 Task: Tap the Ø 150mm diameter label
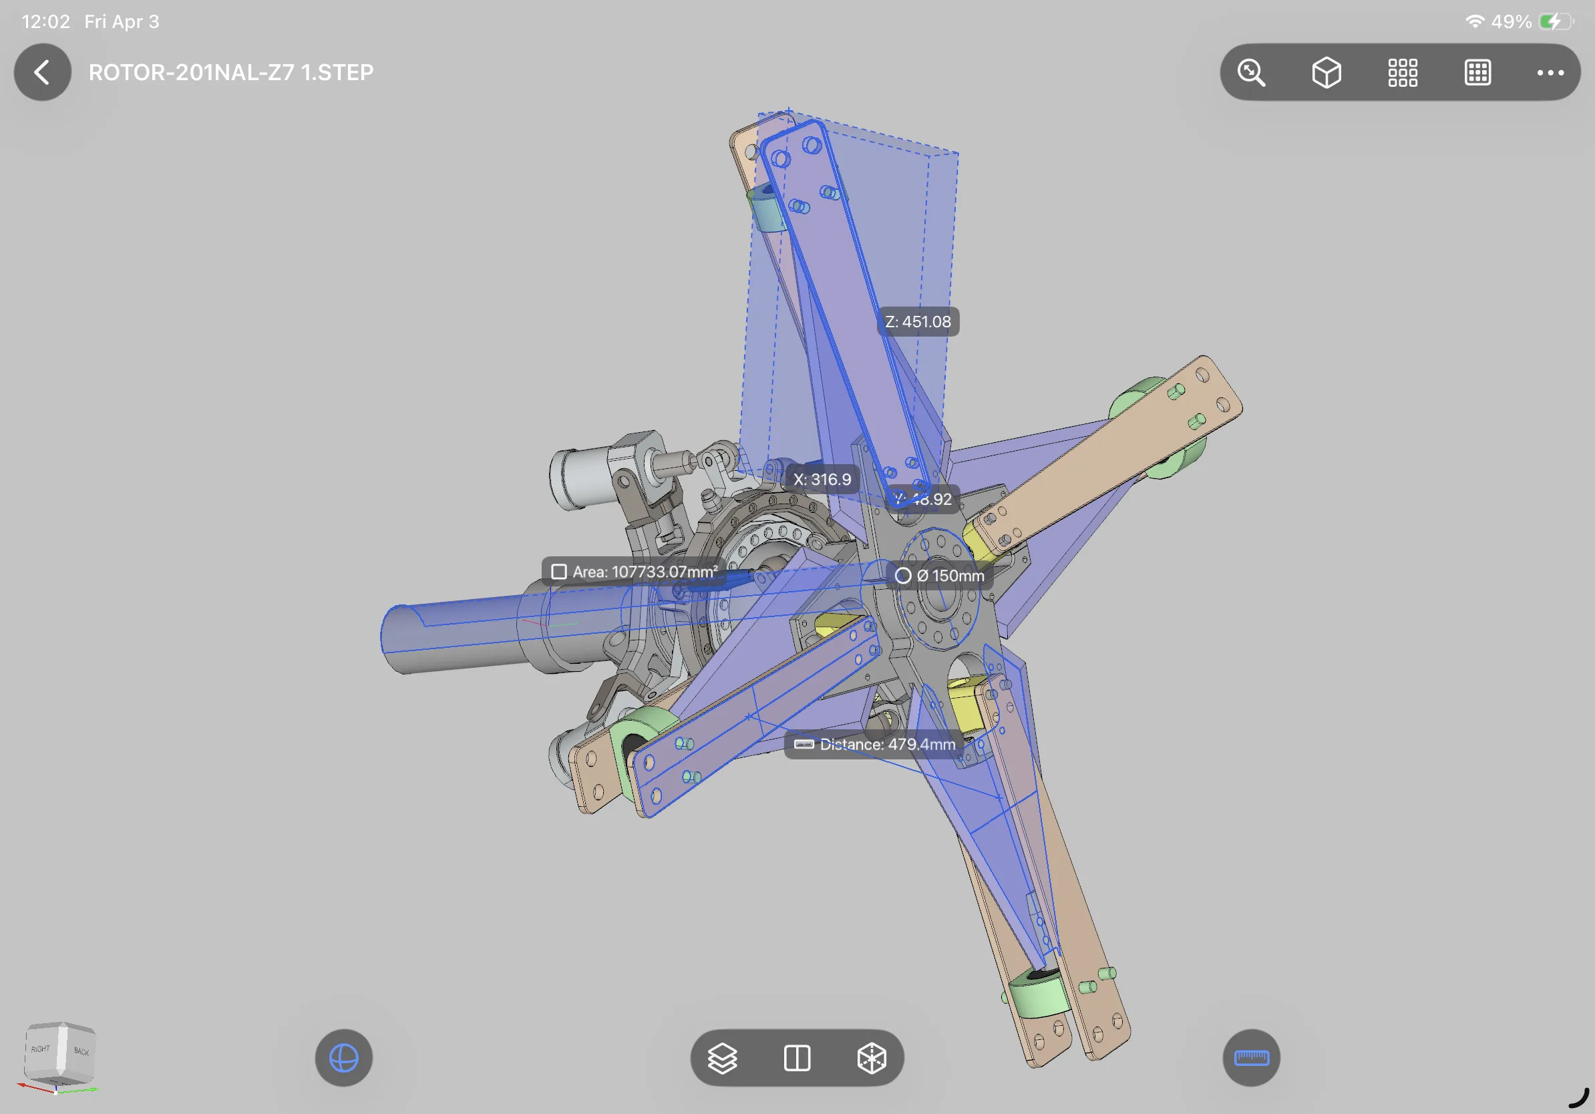coord(939,576)
